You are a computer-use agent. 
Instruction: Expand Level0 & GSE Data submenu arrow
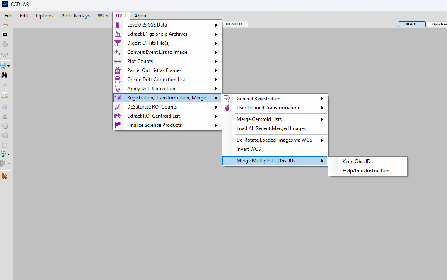pos(216,25)
